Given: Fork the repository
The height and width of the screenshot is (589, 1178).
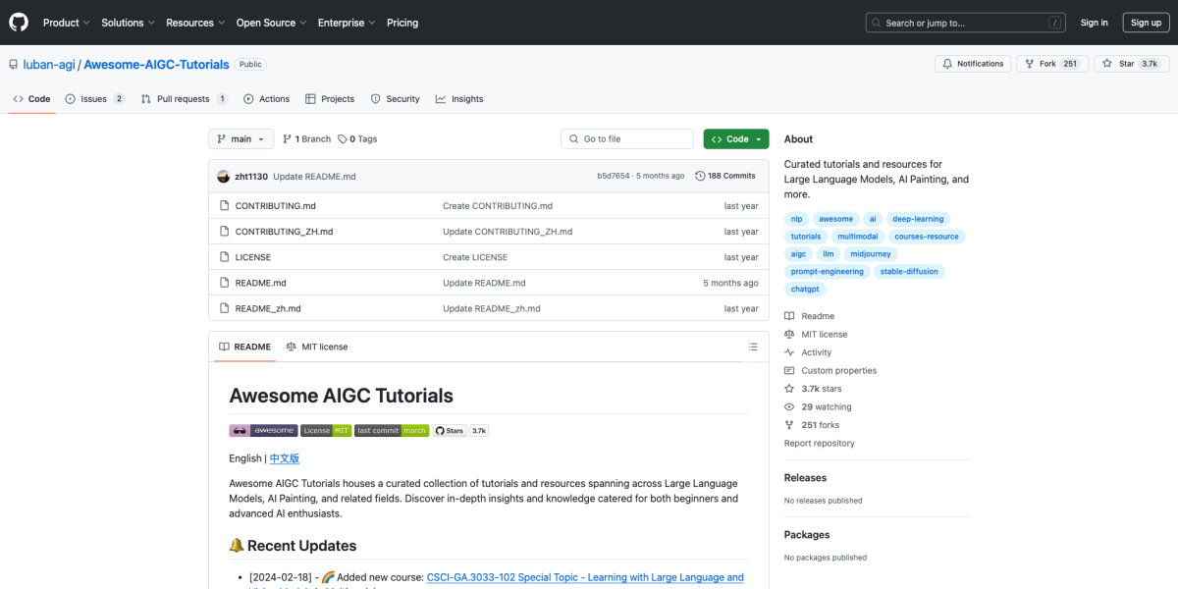Looking at the screenshot, I should tap(1039, 64).
